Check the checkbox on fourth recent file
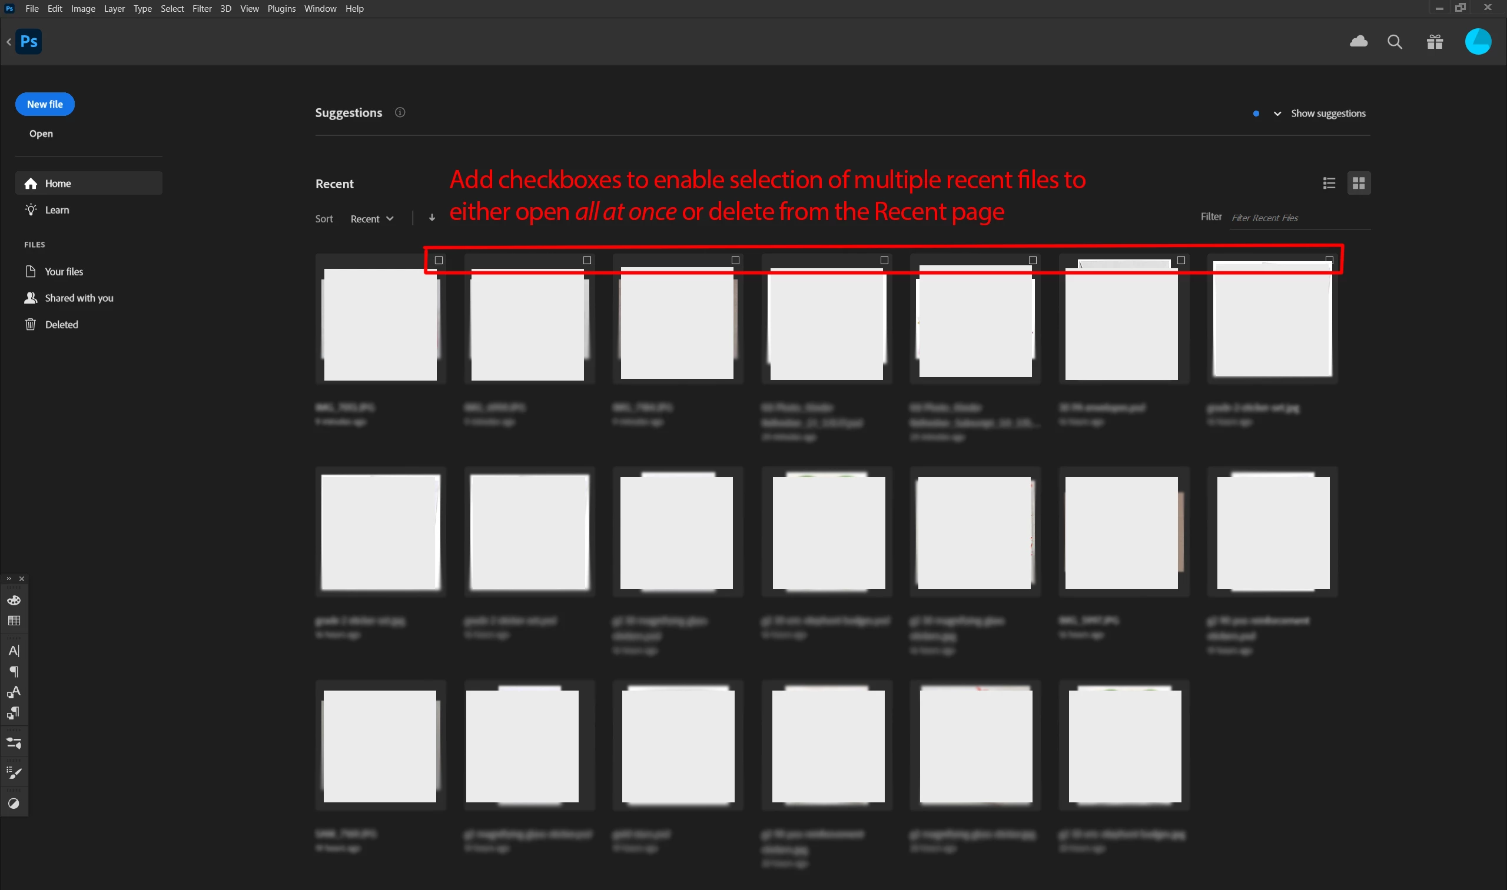 click(884, 260)
